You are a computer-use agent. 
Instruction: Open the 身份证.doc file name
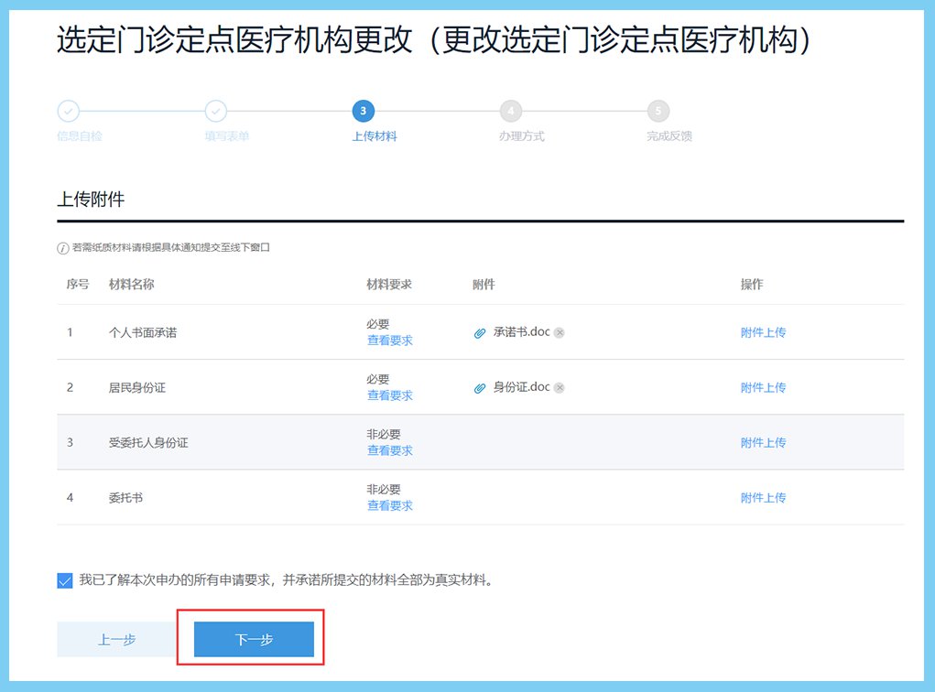point(521,387)
